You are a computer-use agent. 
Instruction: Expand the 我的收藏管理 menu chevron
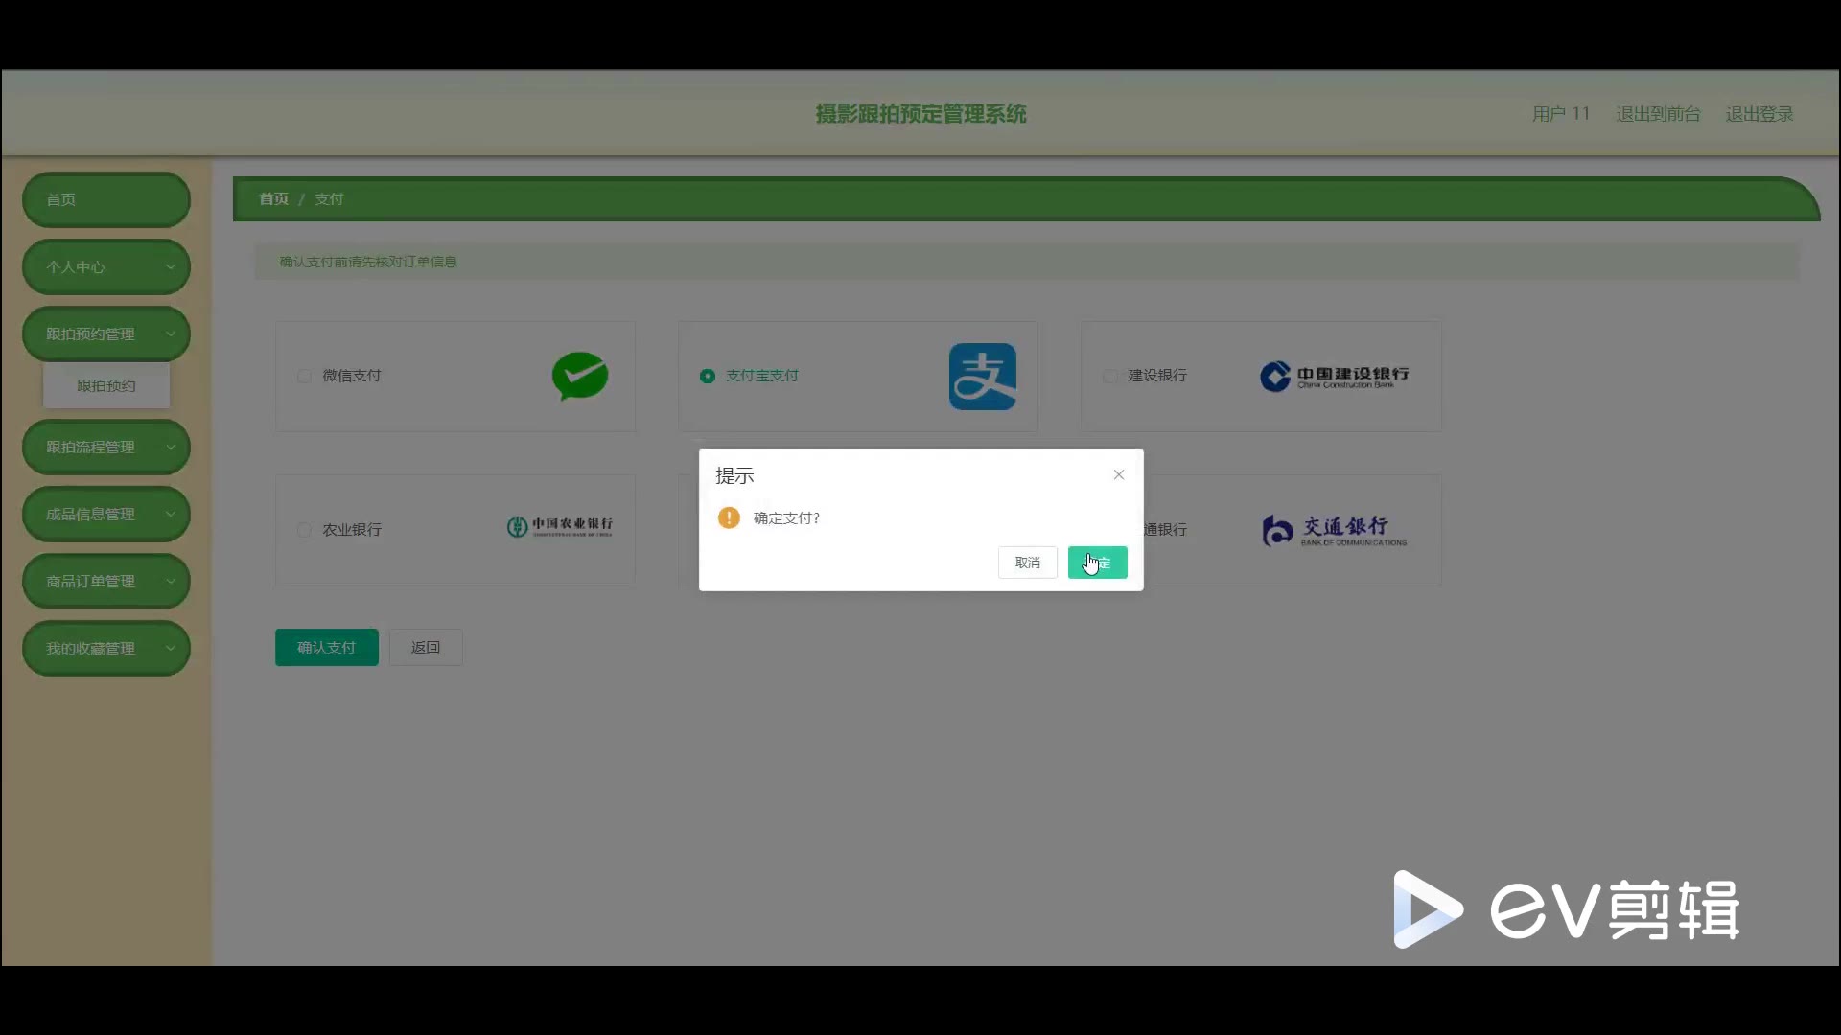[x=171, y=649]
